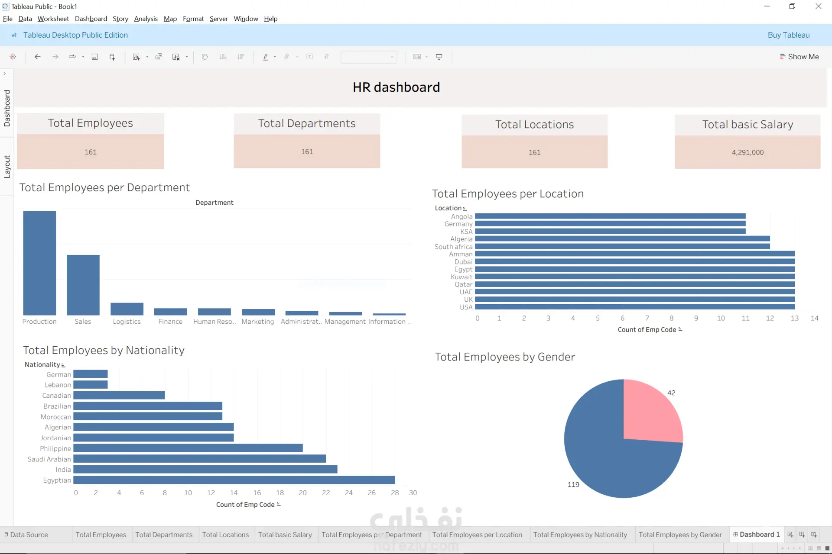Add a new story via book-plus icon
Viewport: 832px width, 554px height.
click(x=814, y=535)
